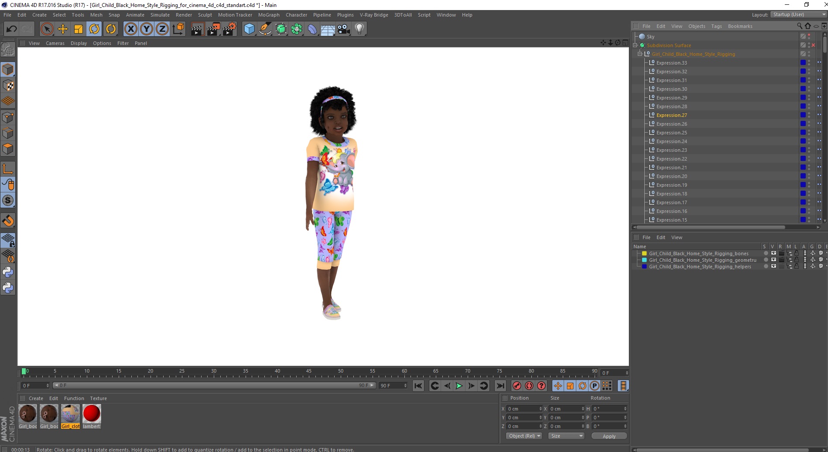Go to end of animation

[500, 386]
